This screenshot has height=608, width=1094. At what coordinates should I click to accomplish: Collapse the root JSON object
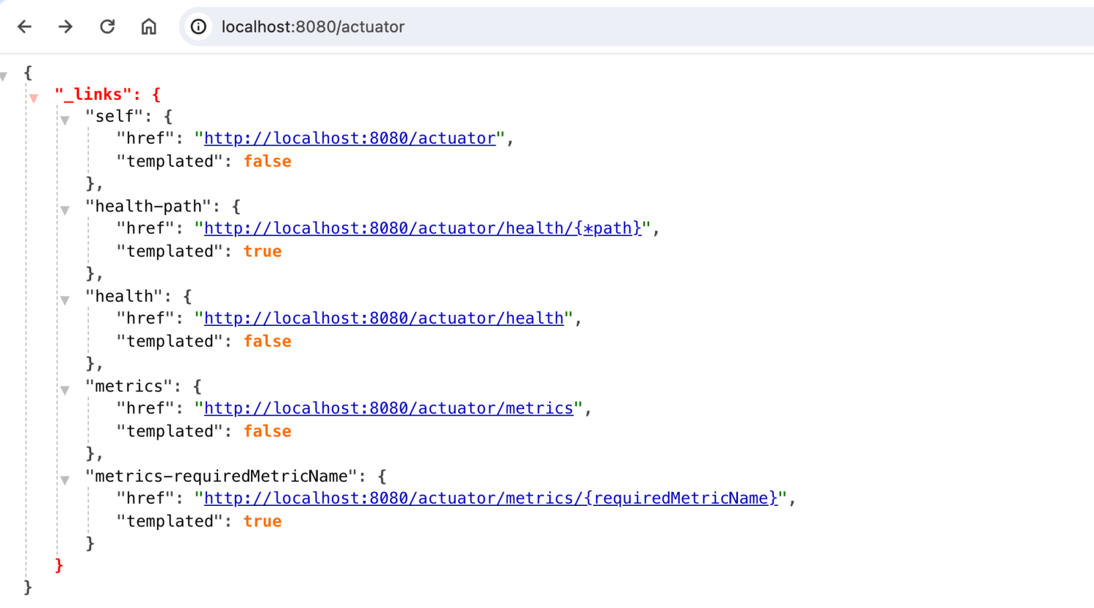click(4, 76)
